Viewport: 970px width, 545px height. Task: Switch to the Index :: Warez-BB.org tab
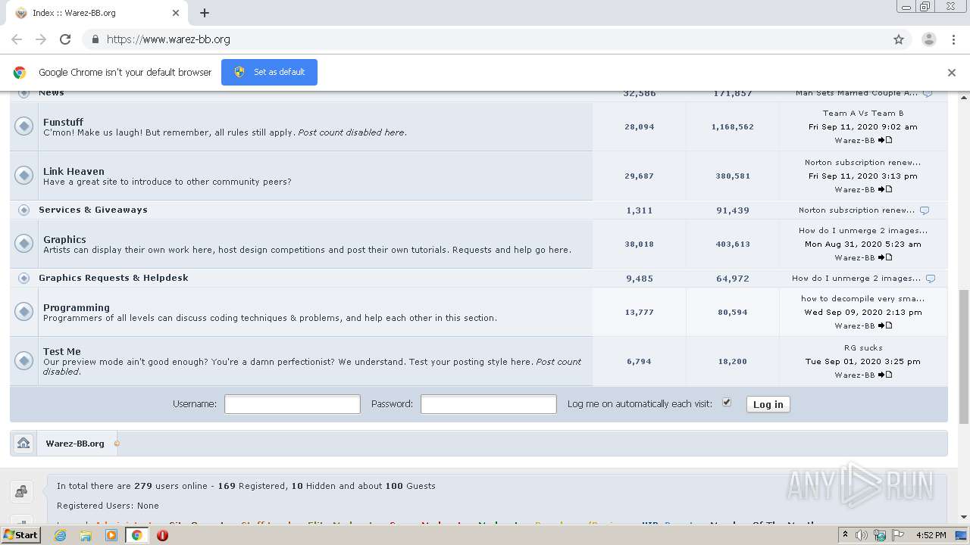99,13
